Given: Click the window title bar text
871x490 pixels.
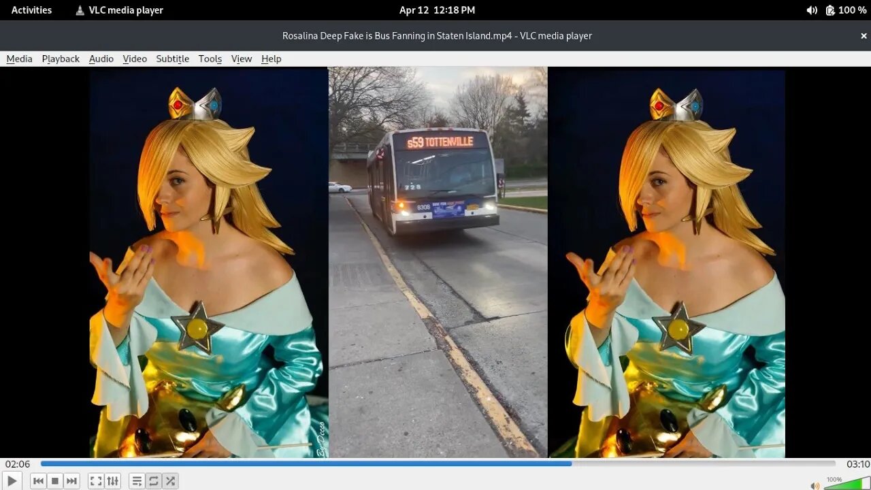Looking at the screenshot, I should [437, 36].
